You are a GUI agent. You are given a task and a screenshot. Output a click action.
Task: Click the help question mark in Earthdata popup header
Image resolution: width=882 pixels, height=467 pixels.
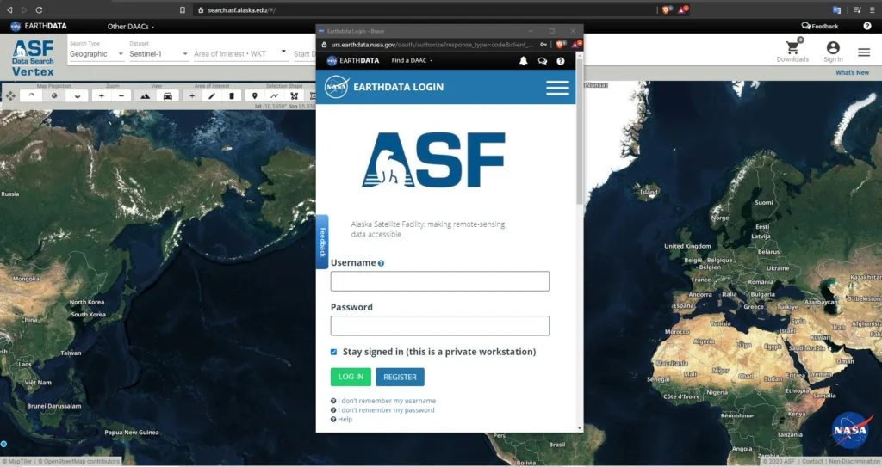click(x=561, y=61)
